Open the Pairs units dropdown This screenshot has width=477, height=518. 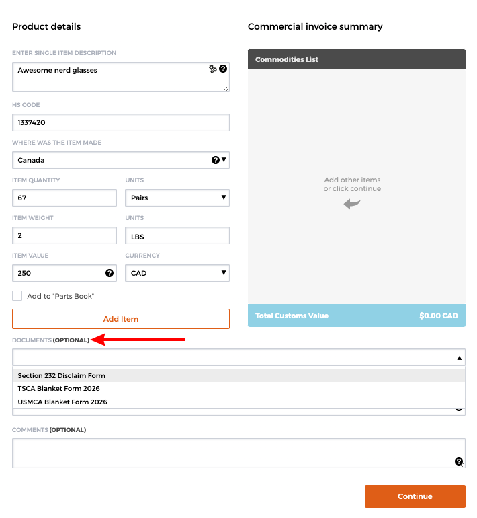[177, 198]
